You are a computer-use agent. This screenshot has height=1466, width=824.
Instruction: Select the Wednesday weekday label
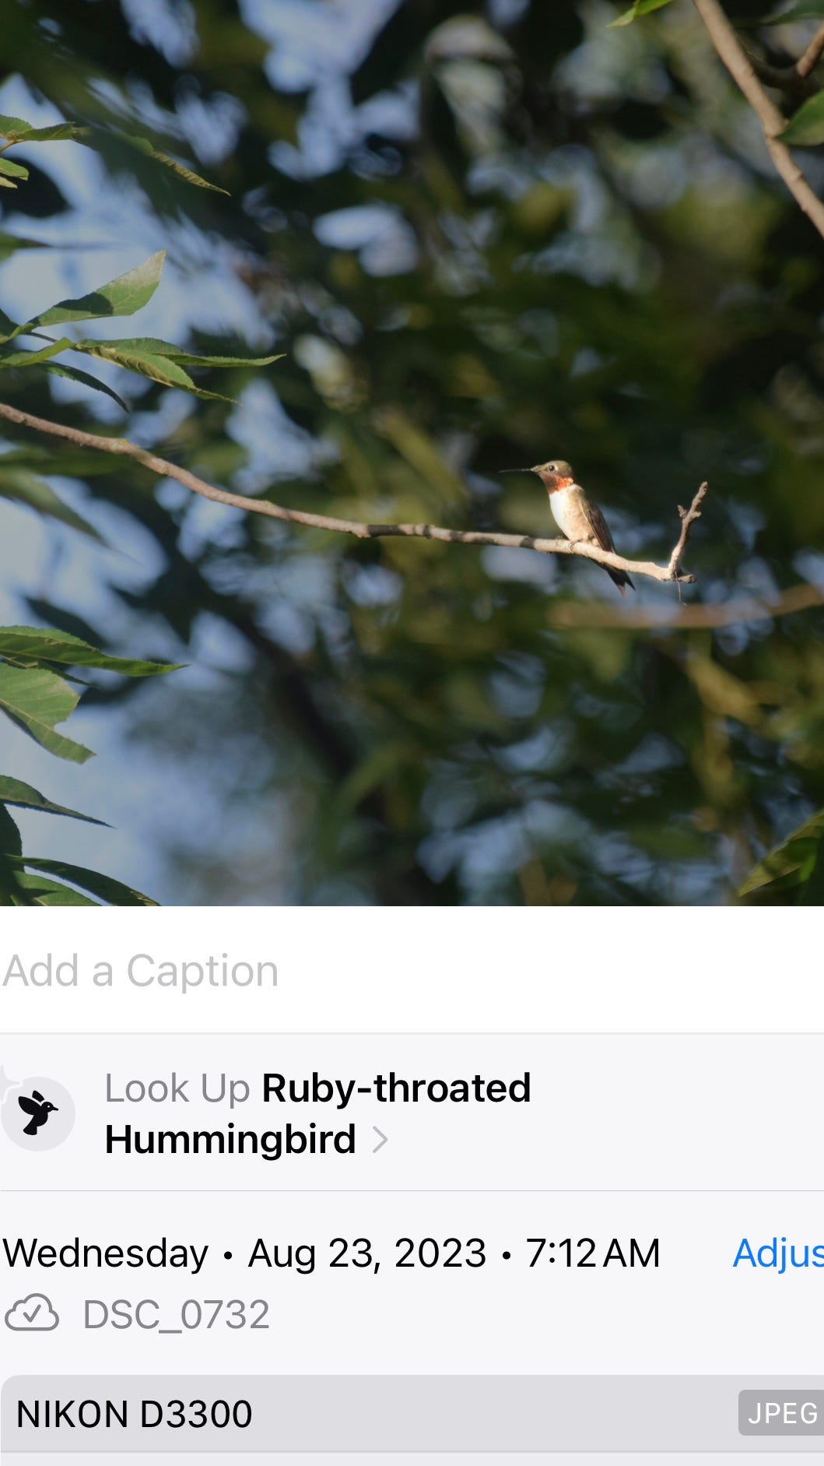tap(106, 1253)
